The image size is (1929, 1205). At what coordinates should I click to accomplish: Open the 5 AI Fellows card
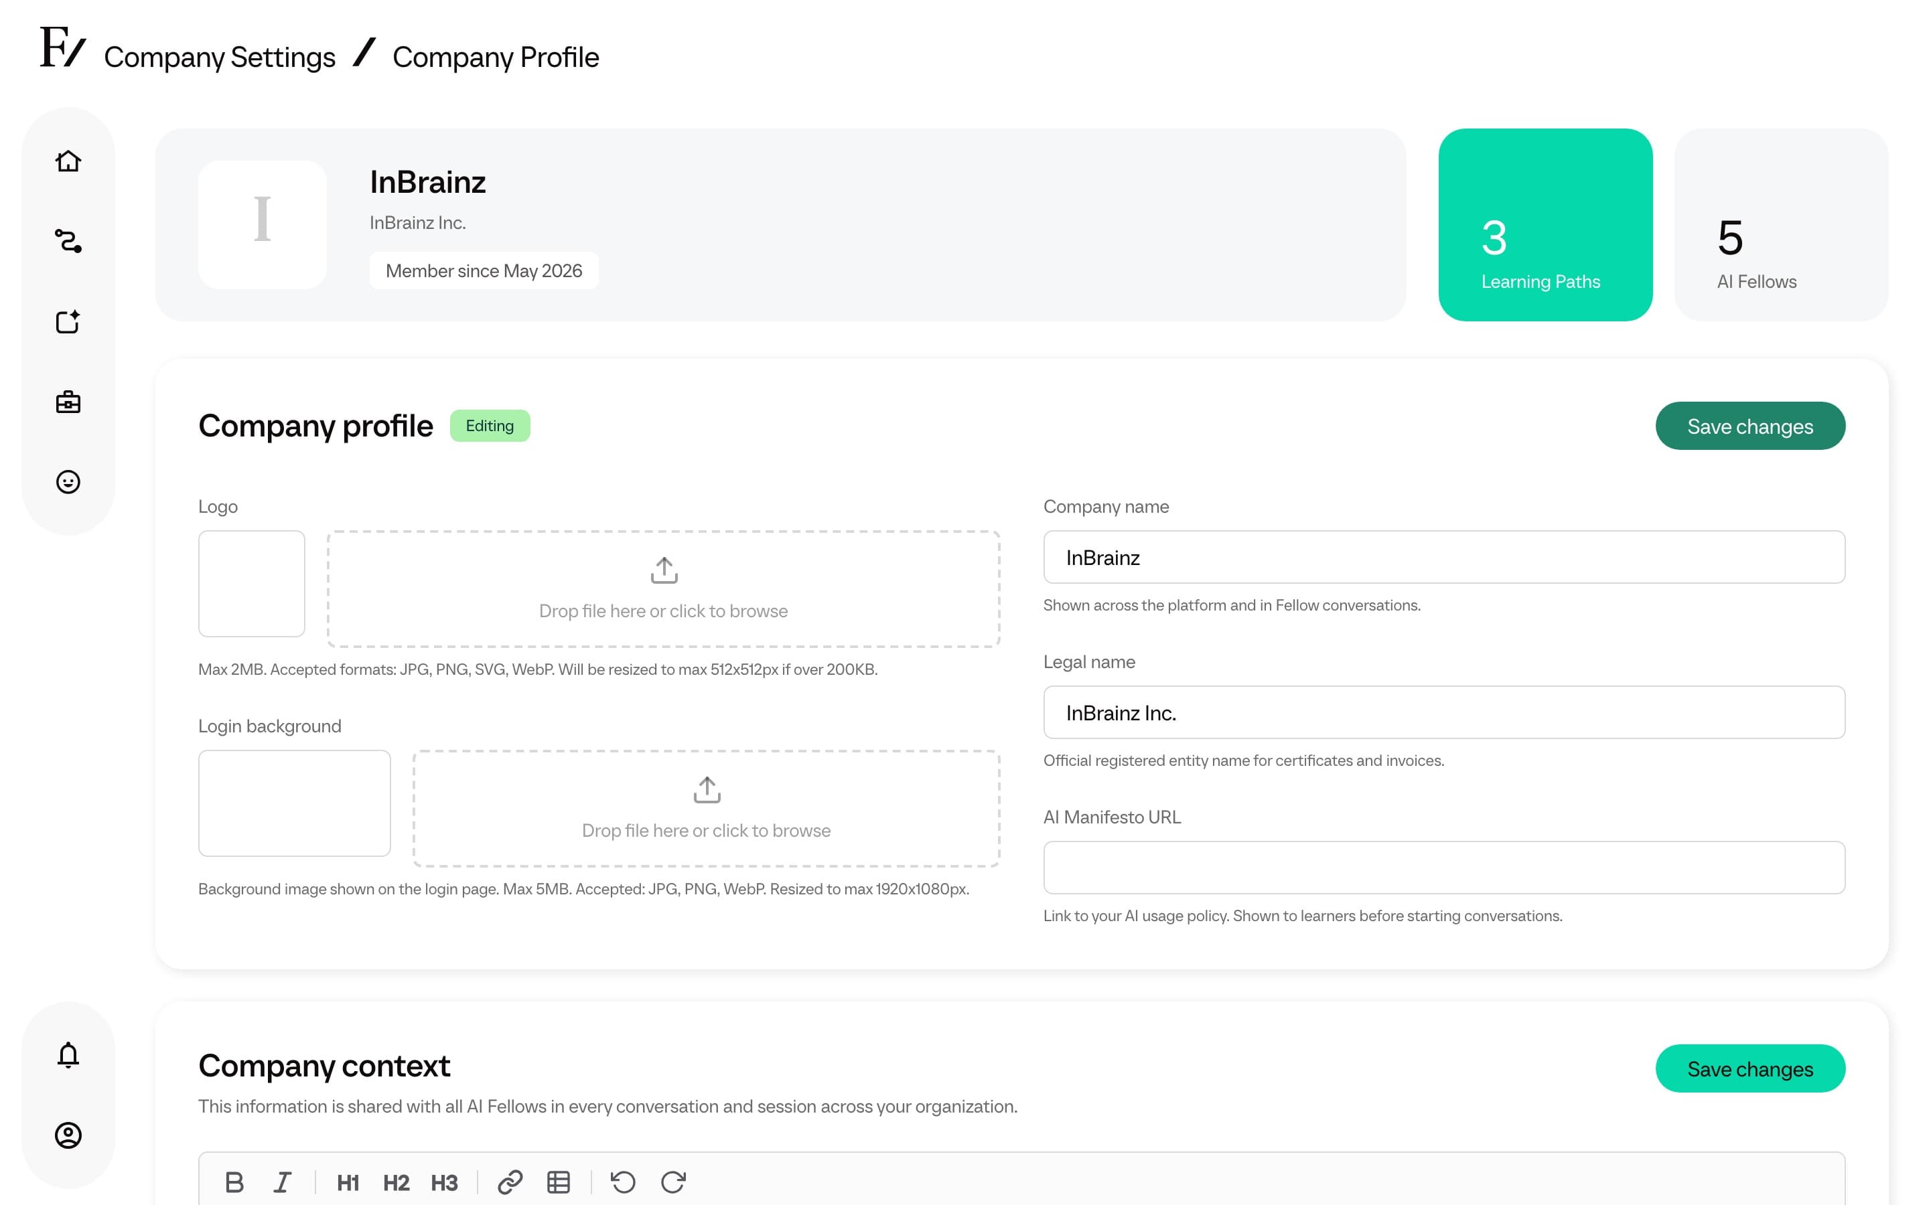click(1781, 225)
